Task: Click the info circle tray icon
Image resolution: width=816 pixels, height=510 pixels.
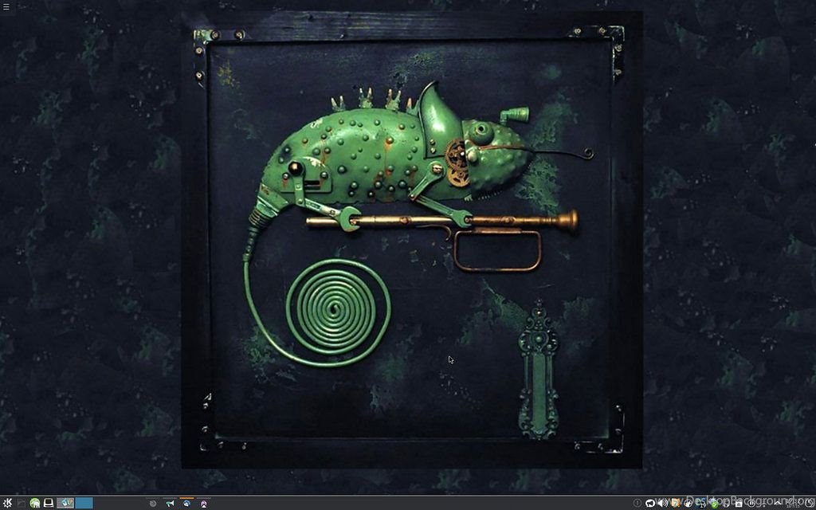Action: 637,504
